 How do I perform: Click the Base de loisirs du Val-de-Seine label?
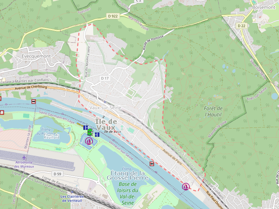pyautogui.click(x=128, y=193)
